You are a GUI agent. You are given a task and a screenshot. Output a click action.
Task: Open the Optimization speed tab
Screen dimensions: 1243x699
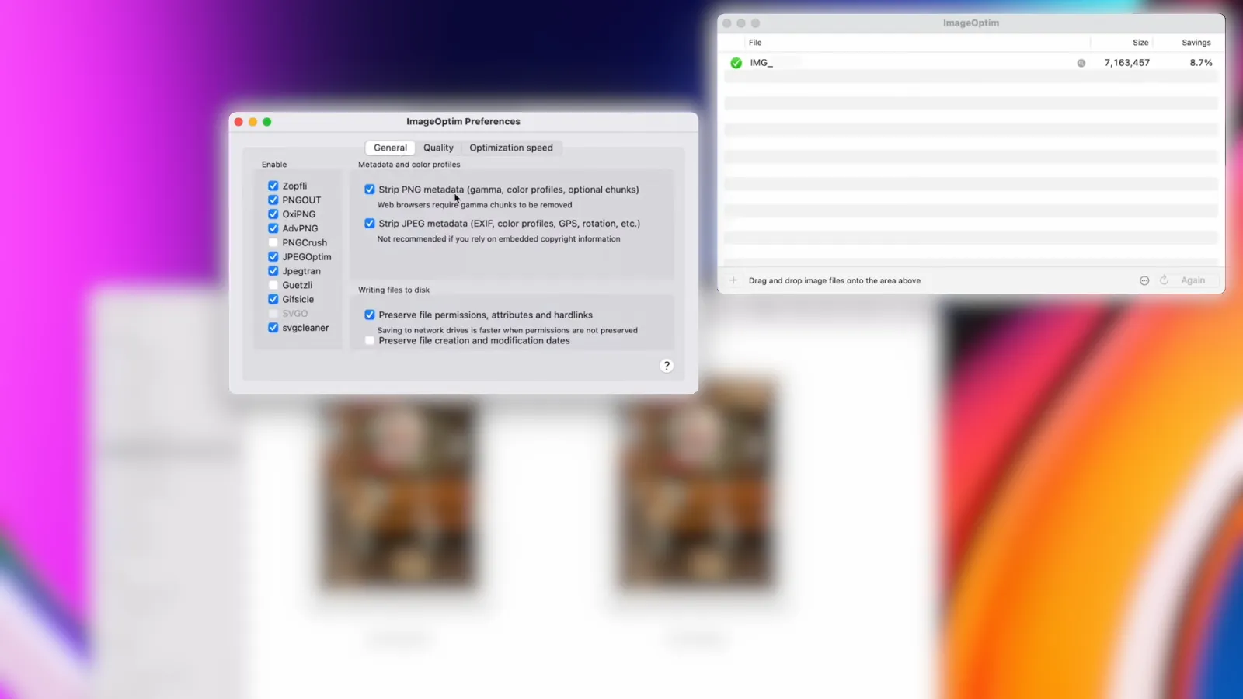(x=511, y=148)
